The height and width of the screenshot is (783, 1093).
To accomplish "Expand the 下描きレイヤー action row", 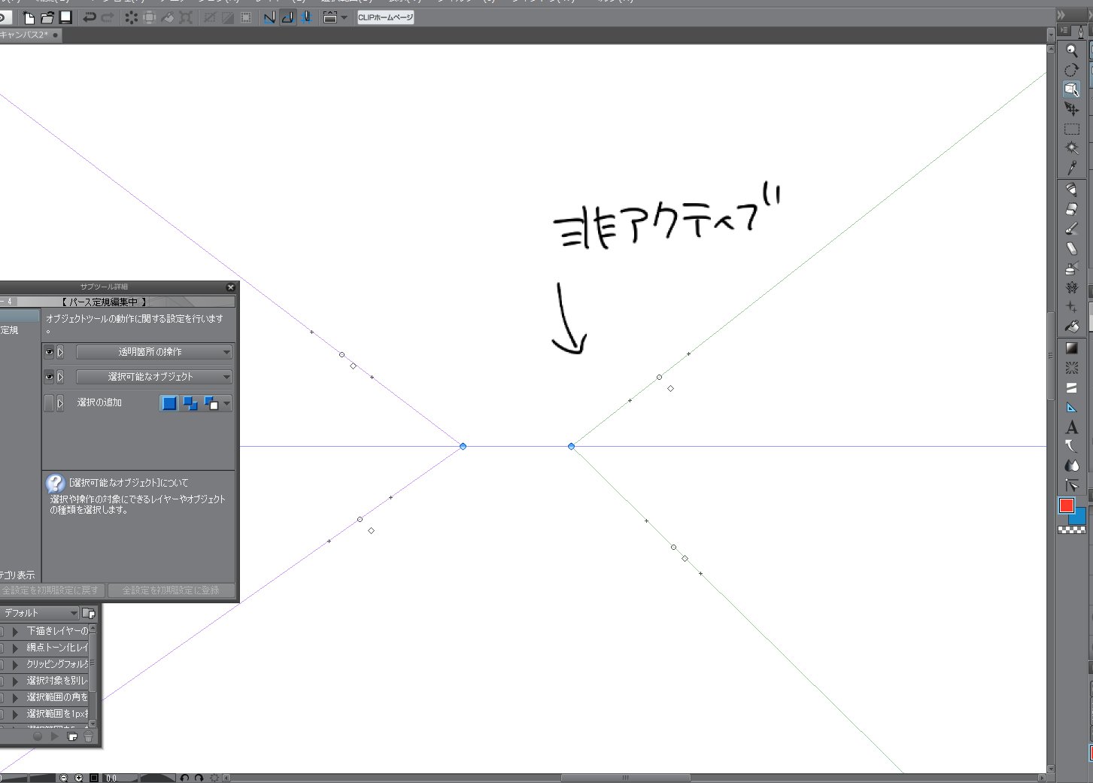I will click(15, 631).
